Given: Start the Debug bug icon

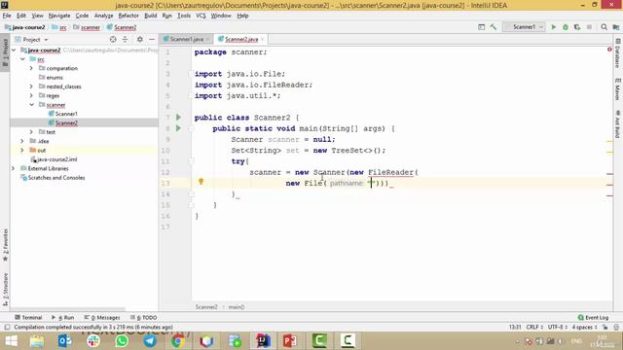Looking at the screenshot, I should pyautogui.click(x=566, y=27).
